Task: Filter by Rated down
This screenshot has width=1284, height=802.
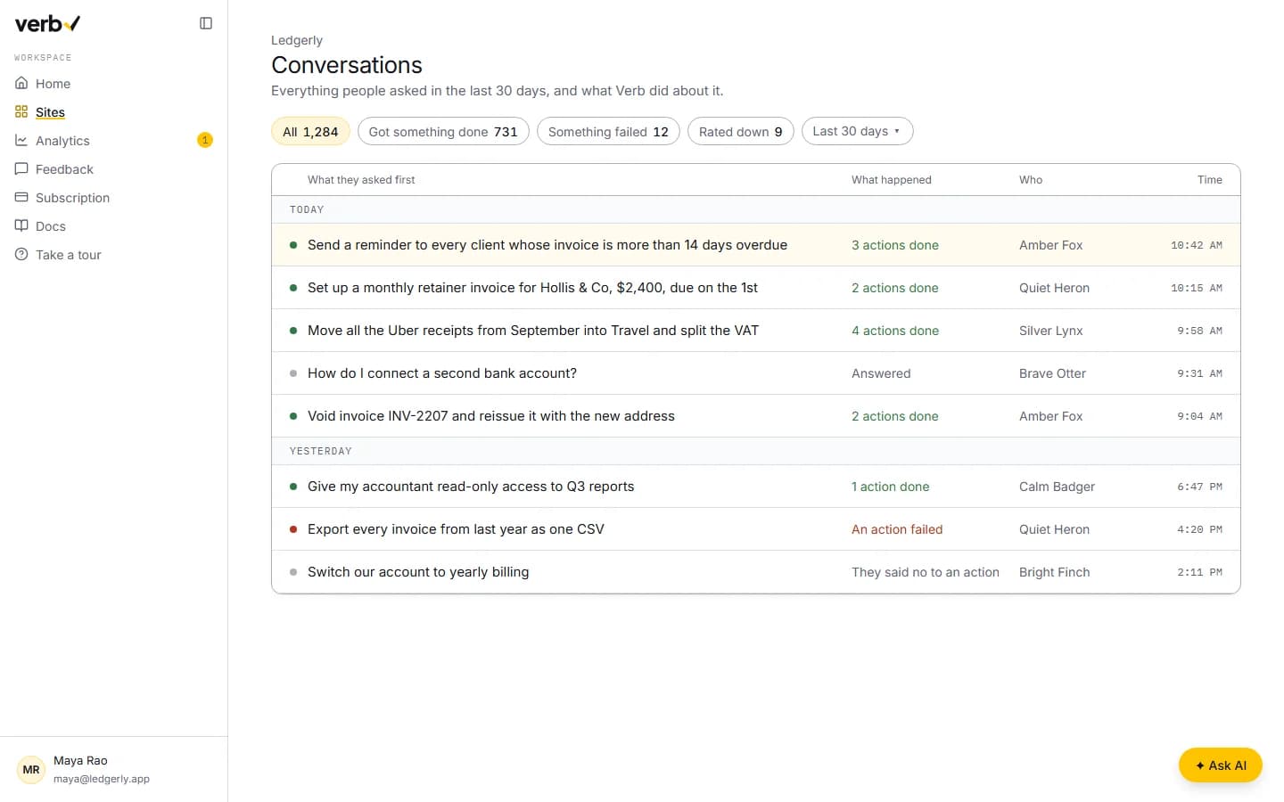Action: (740, 131)
